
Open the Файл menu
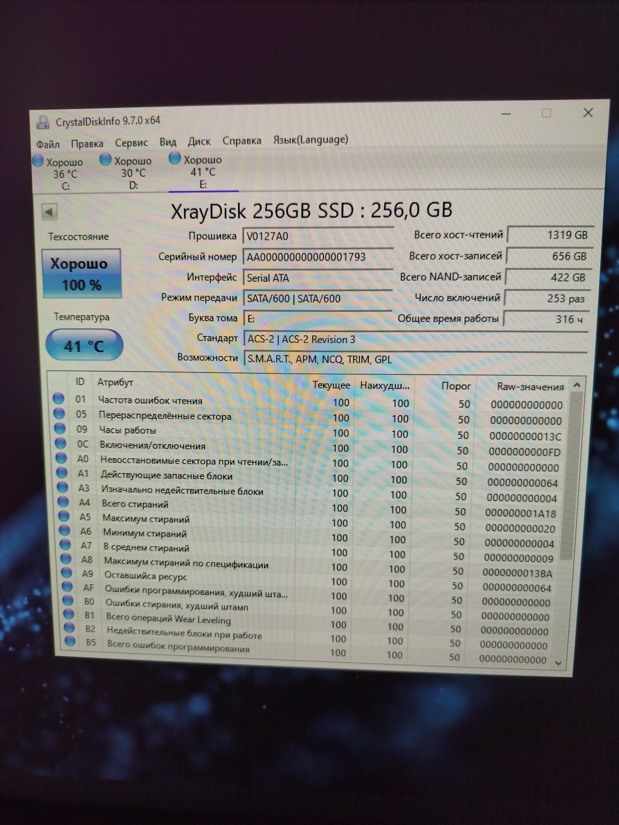(x=48, y=144)
